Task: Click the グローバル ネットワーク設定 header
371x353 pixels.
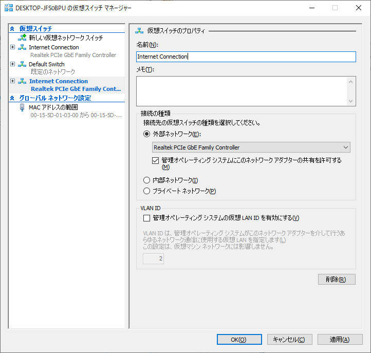Action: (55, 98)
